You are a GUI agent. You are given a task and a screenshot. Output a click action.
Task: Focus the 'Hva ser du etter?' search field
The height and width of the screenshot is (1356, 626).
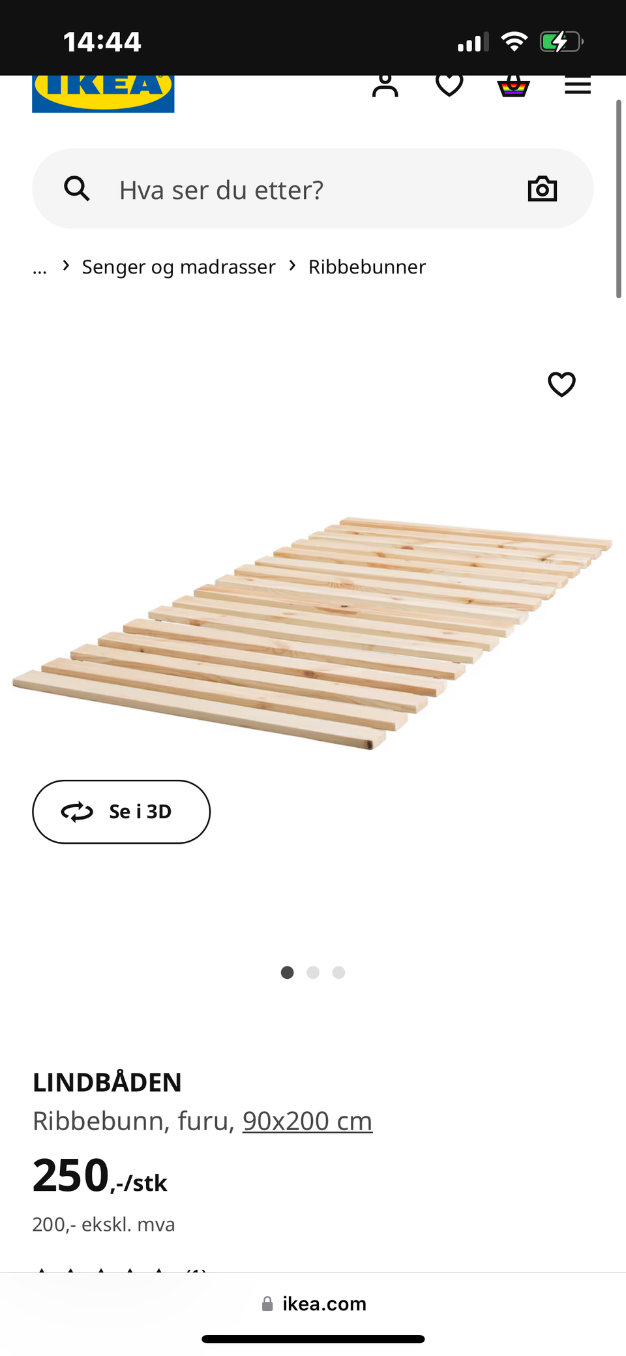tap(313, 189)
